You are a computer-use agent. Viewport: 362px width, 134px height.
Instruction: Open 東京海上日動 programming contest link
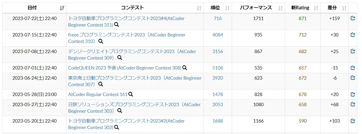click(x=135, y=78)
